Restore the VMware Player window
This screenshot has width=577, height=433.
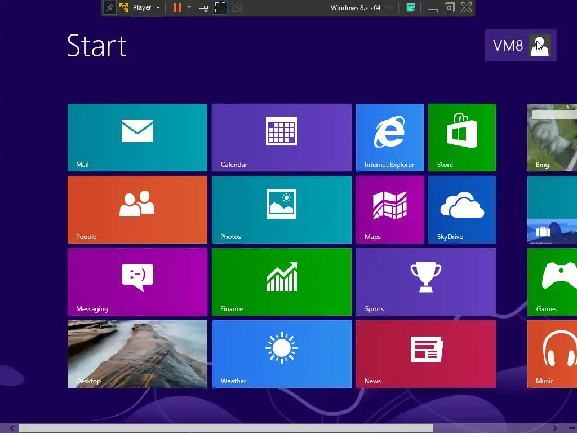(449, 7)
